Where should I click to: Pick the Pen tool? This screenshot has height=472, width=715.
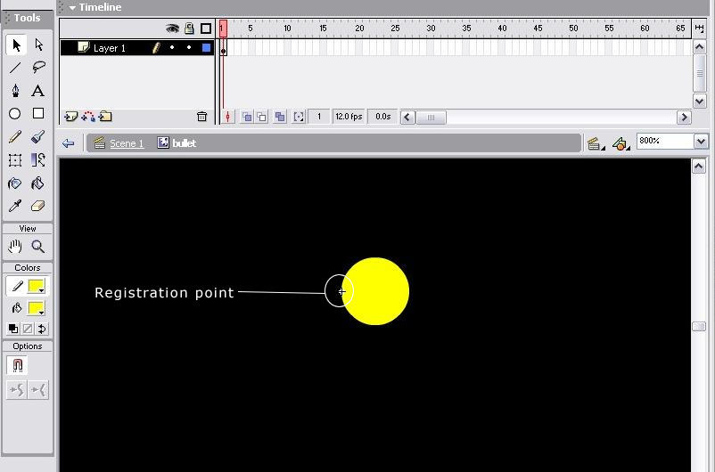(15, 91)
